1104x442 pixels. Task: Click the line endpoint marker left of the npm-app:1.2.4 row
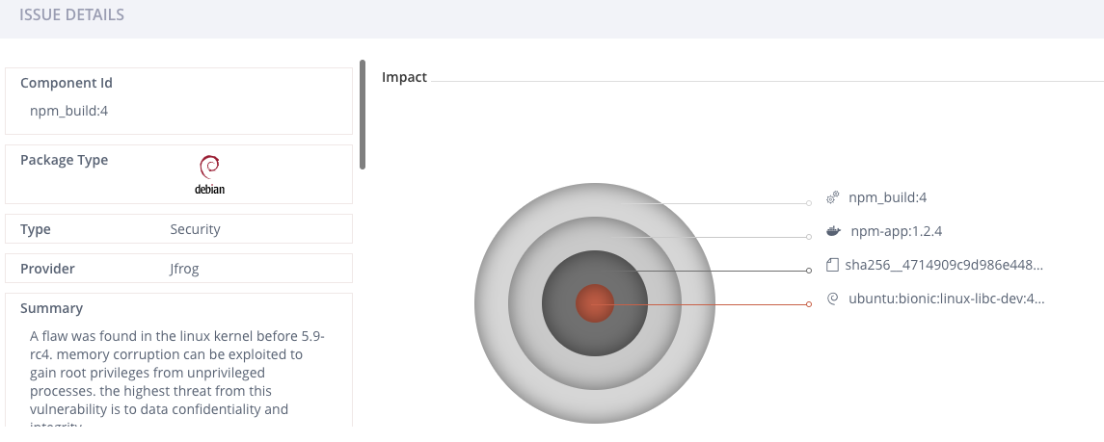pyautogui.click(x=809, y=237)
